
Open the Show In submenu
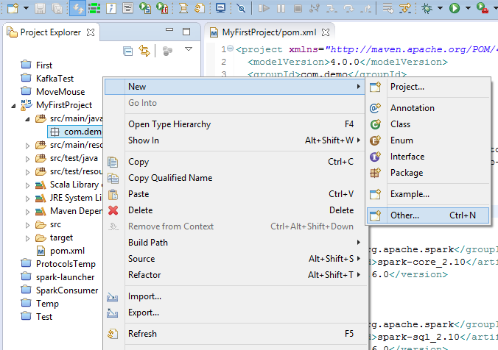coord(235,140)
